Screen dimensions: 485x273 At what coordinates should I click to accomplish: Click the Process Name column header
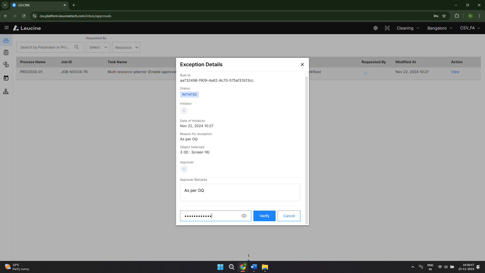33,62
